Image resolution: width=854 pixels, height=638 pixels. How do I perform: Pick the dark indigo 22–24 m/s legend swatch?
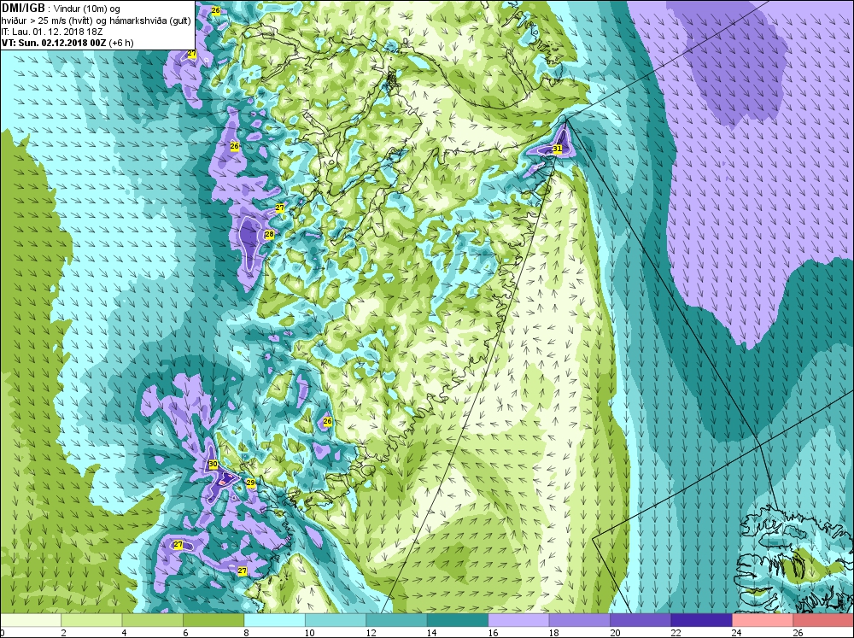(701, 620)
